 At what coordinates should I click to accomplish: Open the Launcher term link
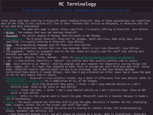(11, 96)
